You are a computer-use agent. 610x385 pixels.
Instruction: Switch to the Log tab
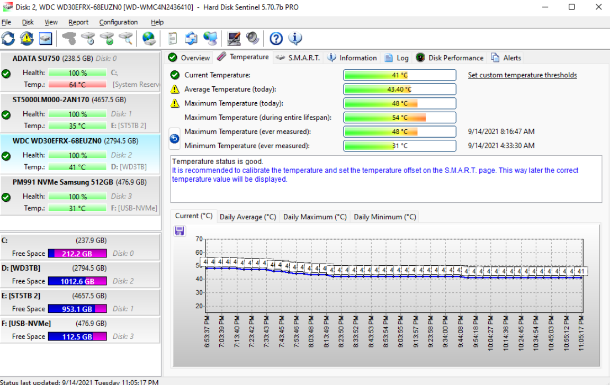tap(397, 58)
